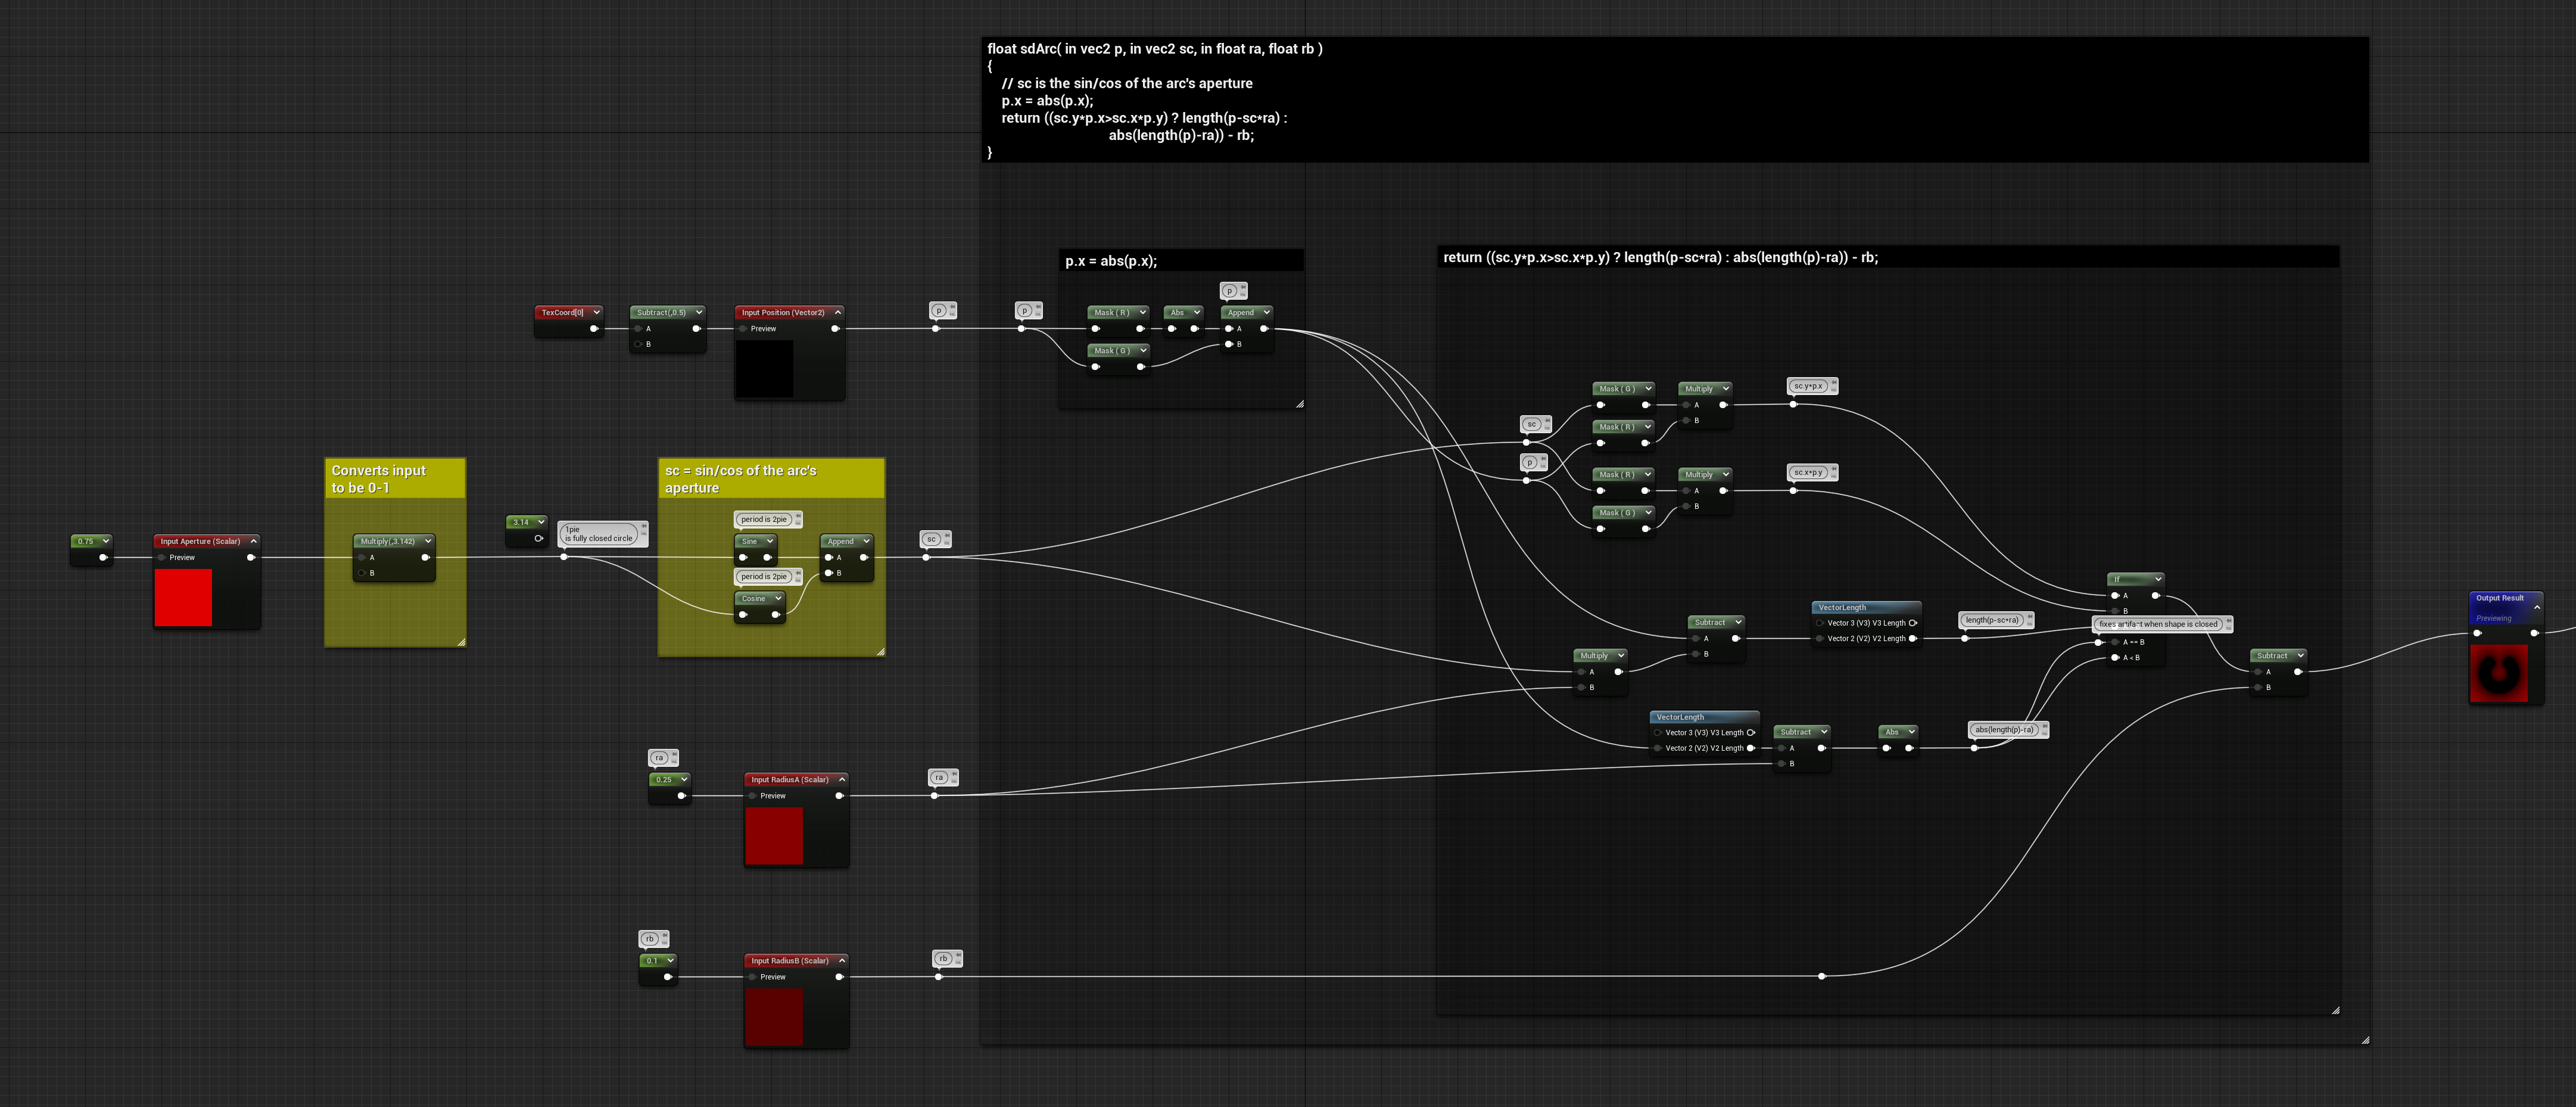The image size is (2576, 1107).
Task: Toggle pin on "fixes artifact when shape is closed" bubble
Action: (2228, 620)
